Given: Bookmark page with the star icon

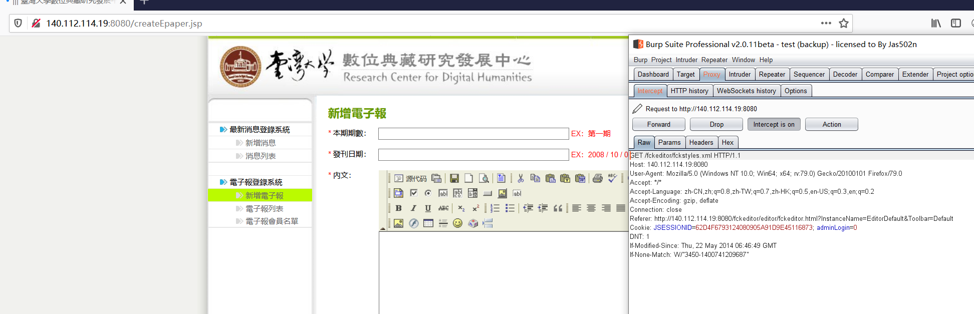Looking at the screenshot, I should pos(844,23).
